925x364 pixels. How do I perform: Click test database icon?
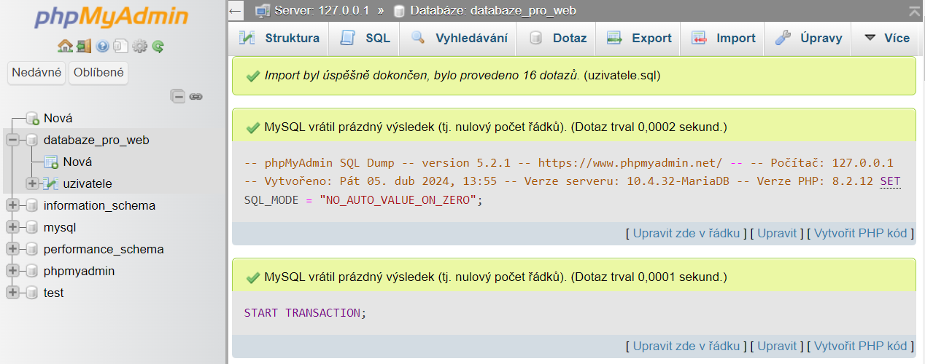click(31, 293)
